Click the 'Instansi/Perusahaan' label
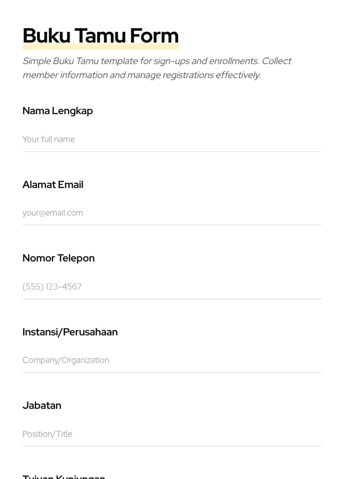344x479 pixels. pyautogui.click(x=70, y=332)
